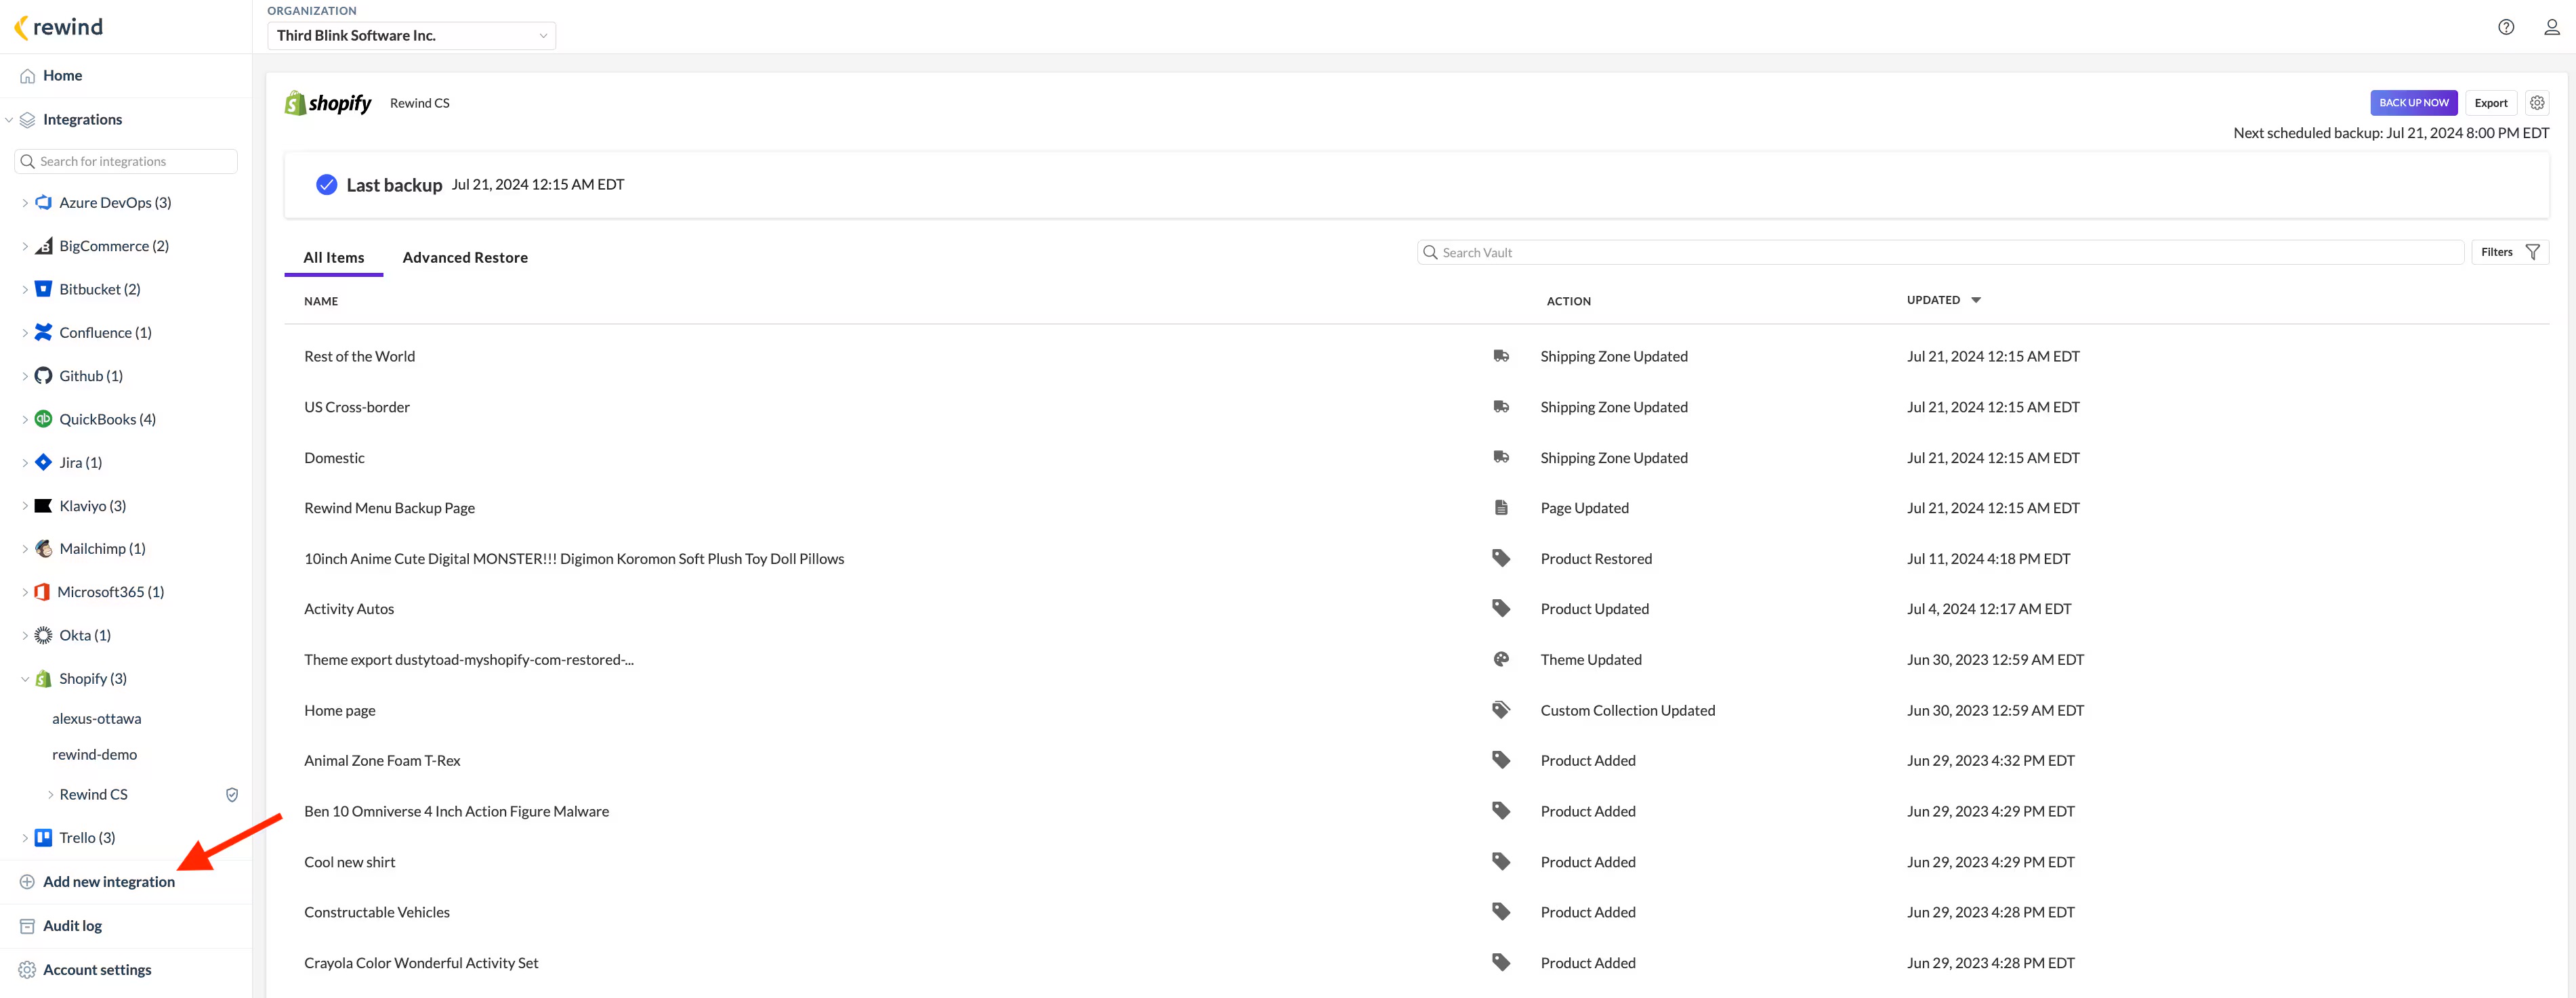
Task: Click the Jira icon
Action: click(x=43, y=462)
